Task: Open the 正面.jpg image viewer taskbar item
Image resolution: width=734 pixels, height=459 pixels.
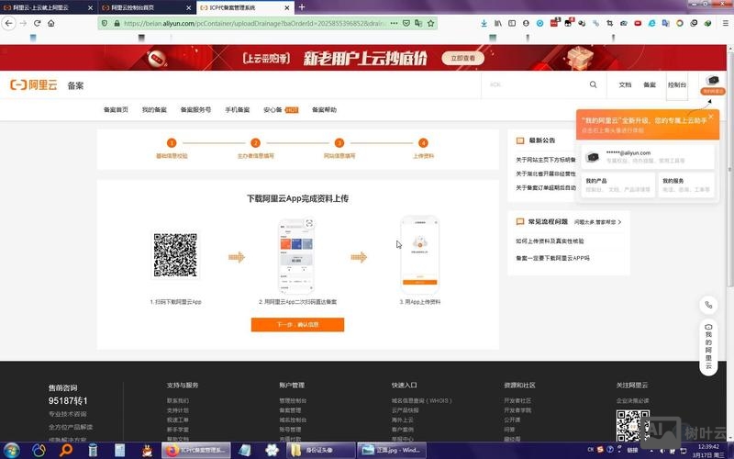Action: (392, 450)
